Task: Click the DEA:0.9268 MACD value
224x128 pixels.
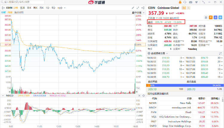Action: (39, 96)
